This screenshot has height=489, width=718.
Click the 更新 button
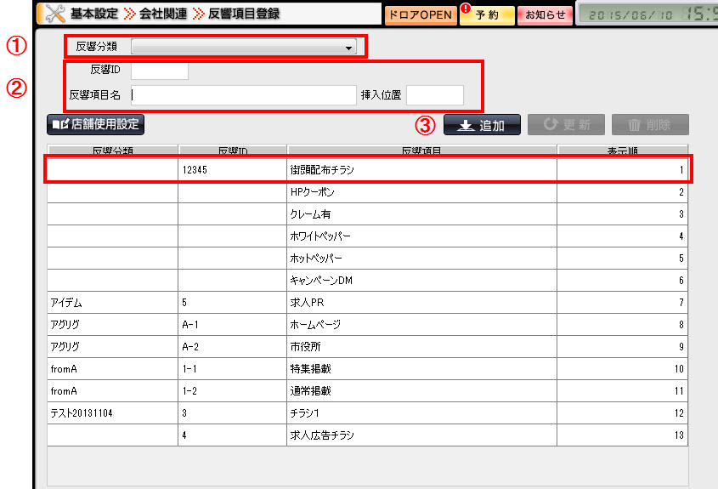[x=566, y=125]
